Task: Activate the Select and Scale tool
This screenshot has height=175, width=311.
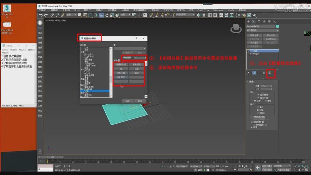Action: [x=112, y=15]
